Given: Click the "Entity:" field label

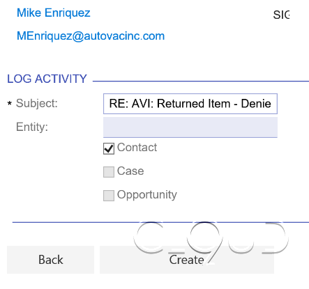Looking at the screenshot, I should (32, 127).
